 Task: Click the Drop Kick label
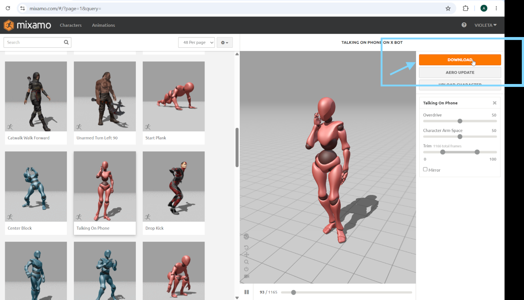click(x=155, y=228)
